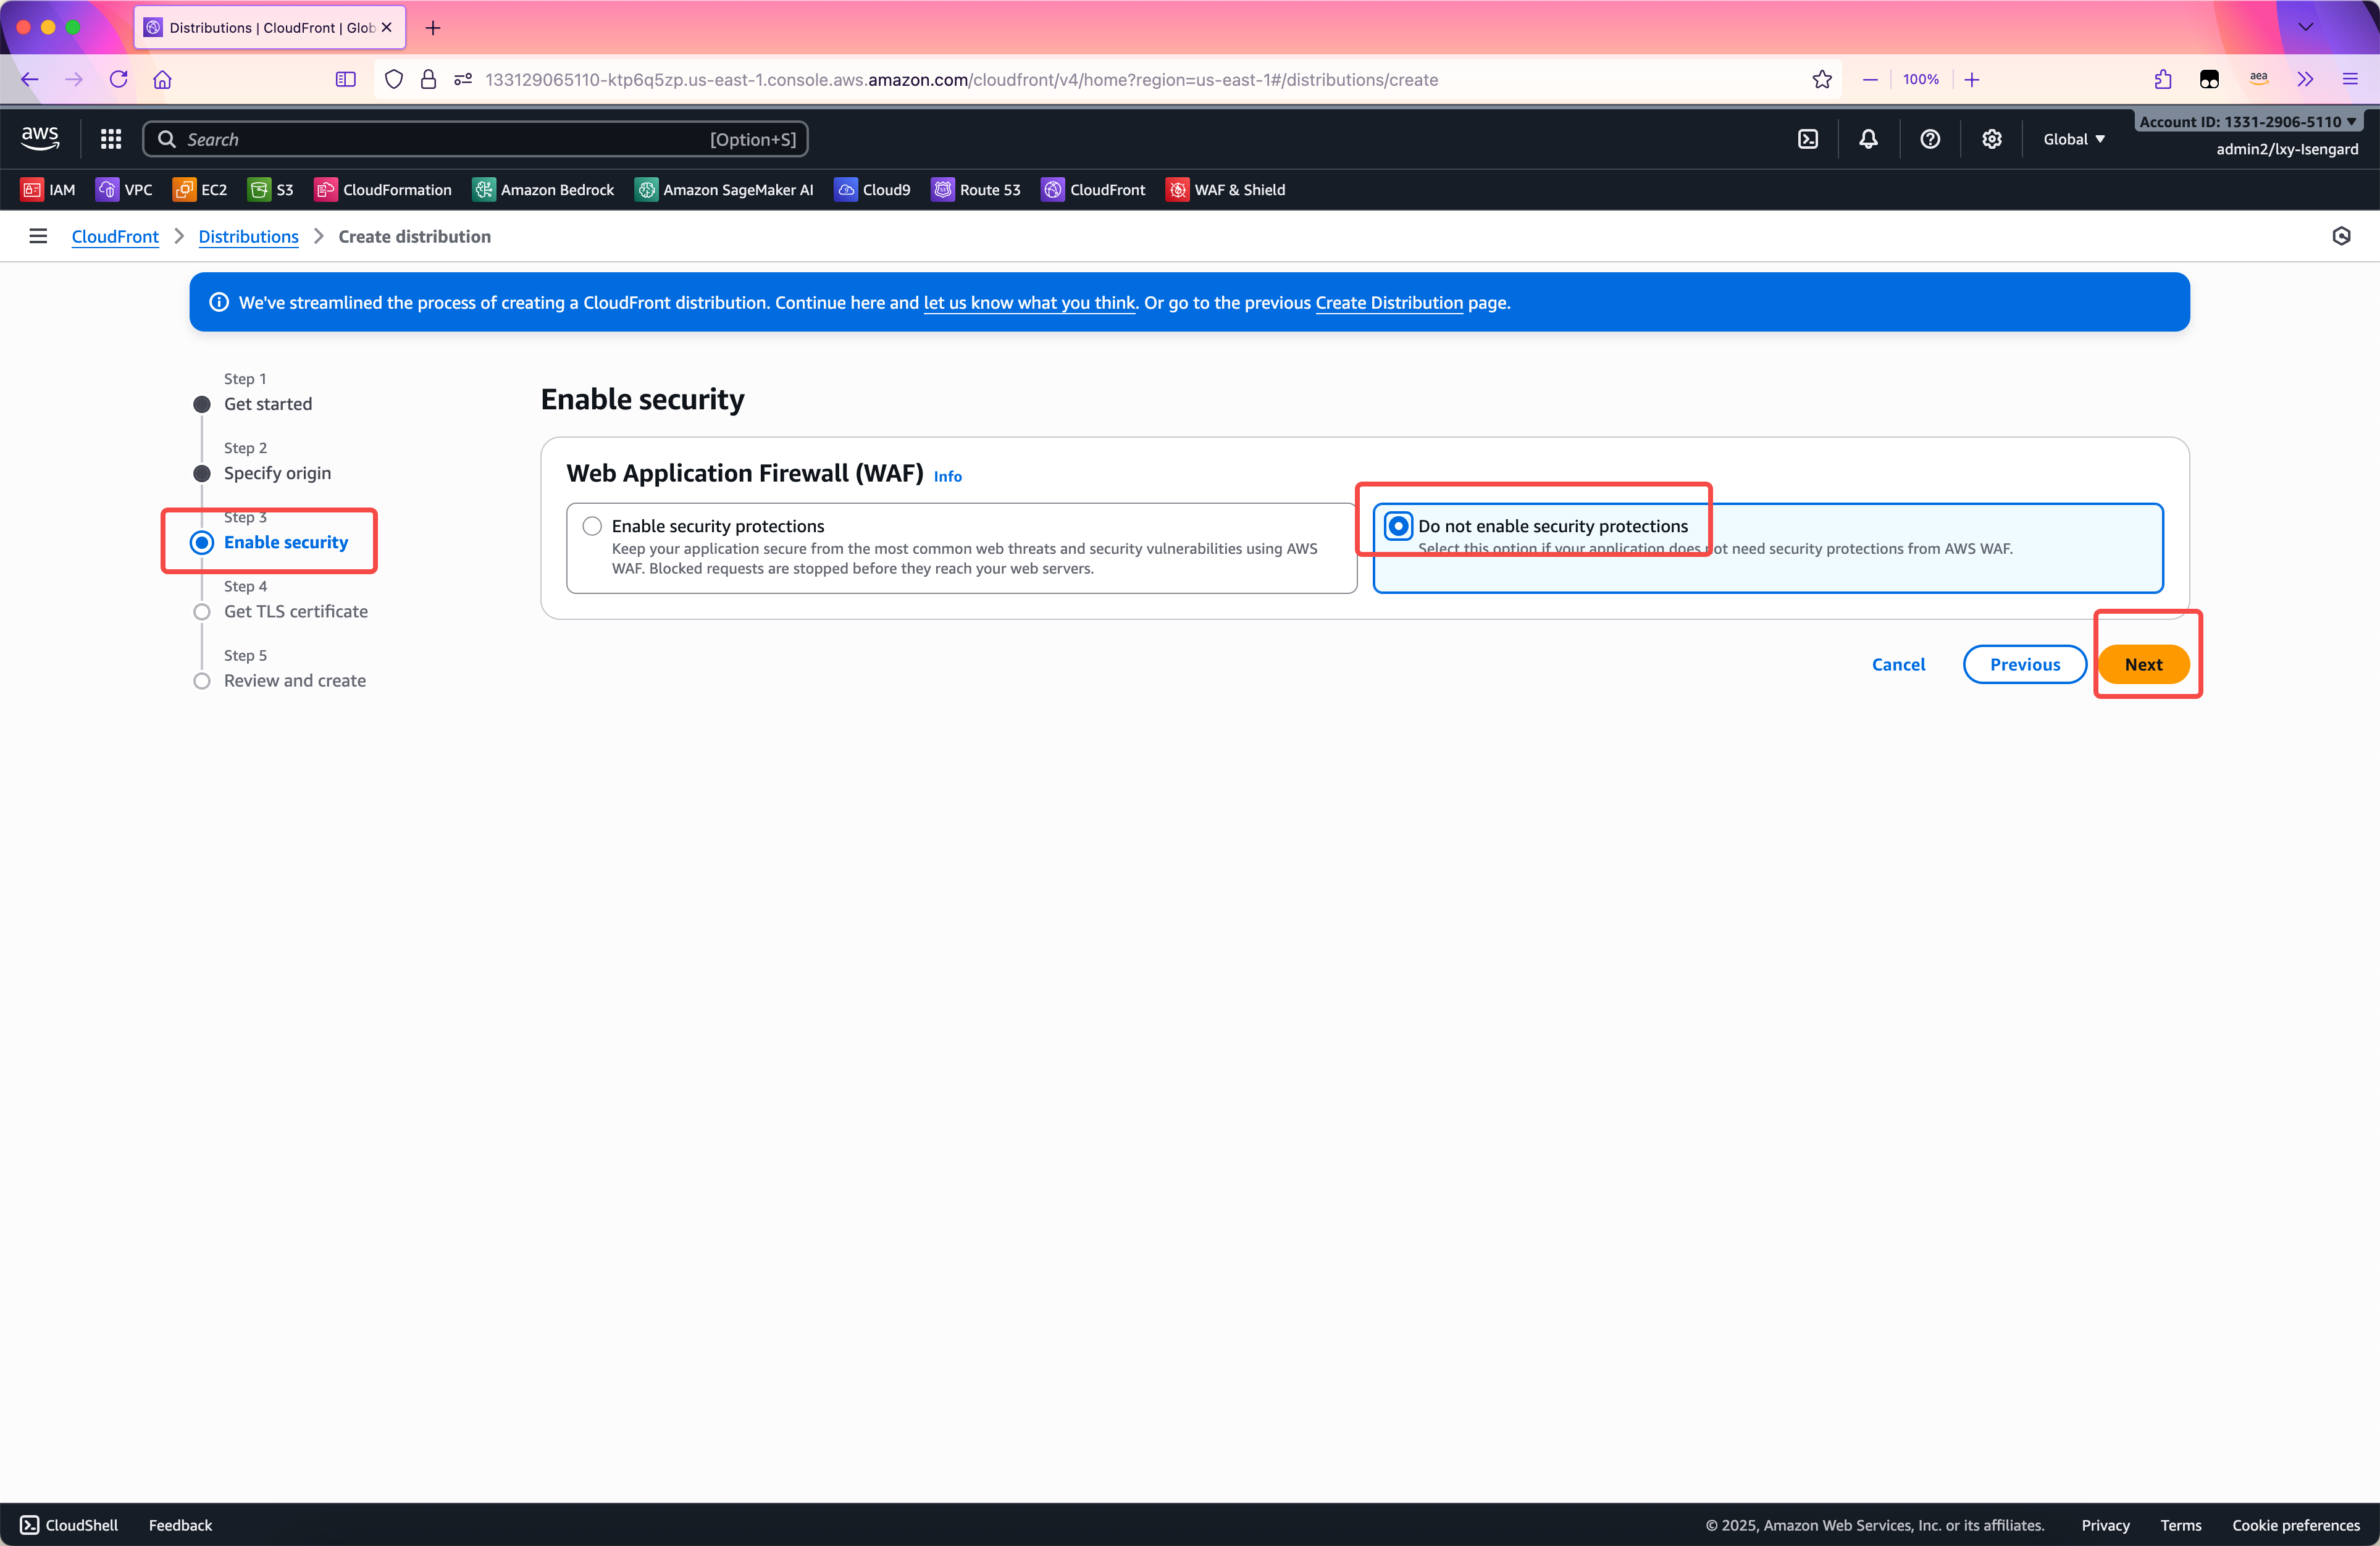
Task: Bookmark this page with the star icon
Action: point(1822,80)
